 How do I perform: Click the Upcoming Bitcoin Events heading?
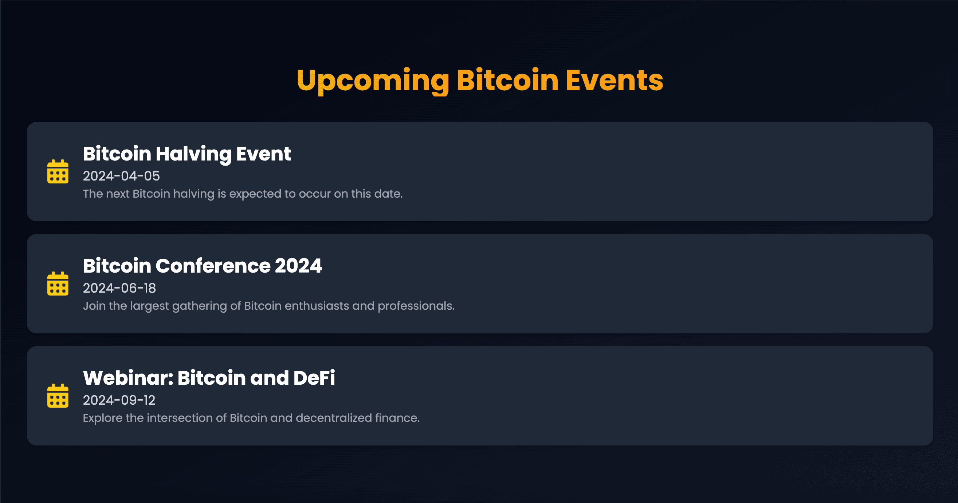coord(479,80)
